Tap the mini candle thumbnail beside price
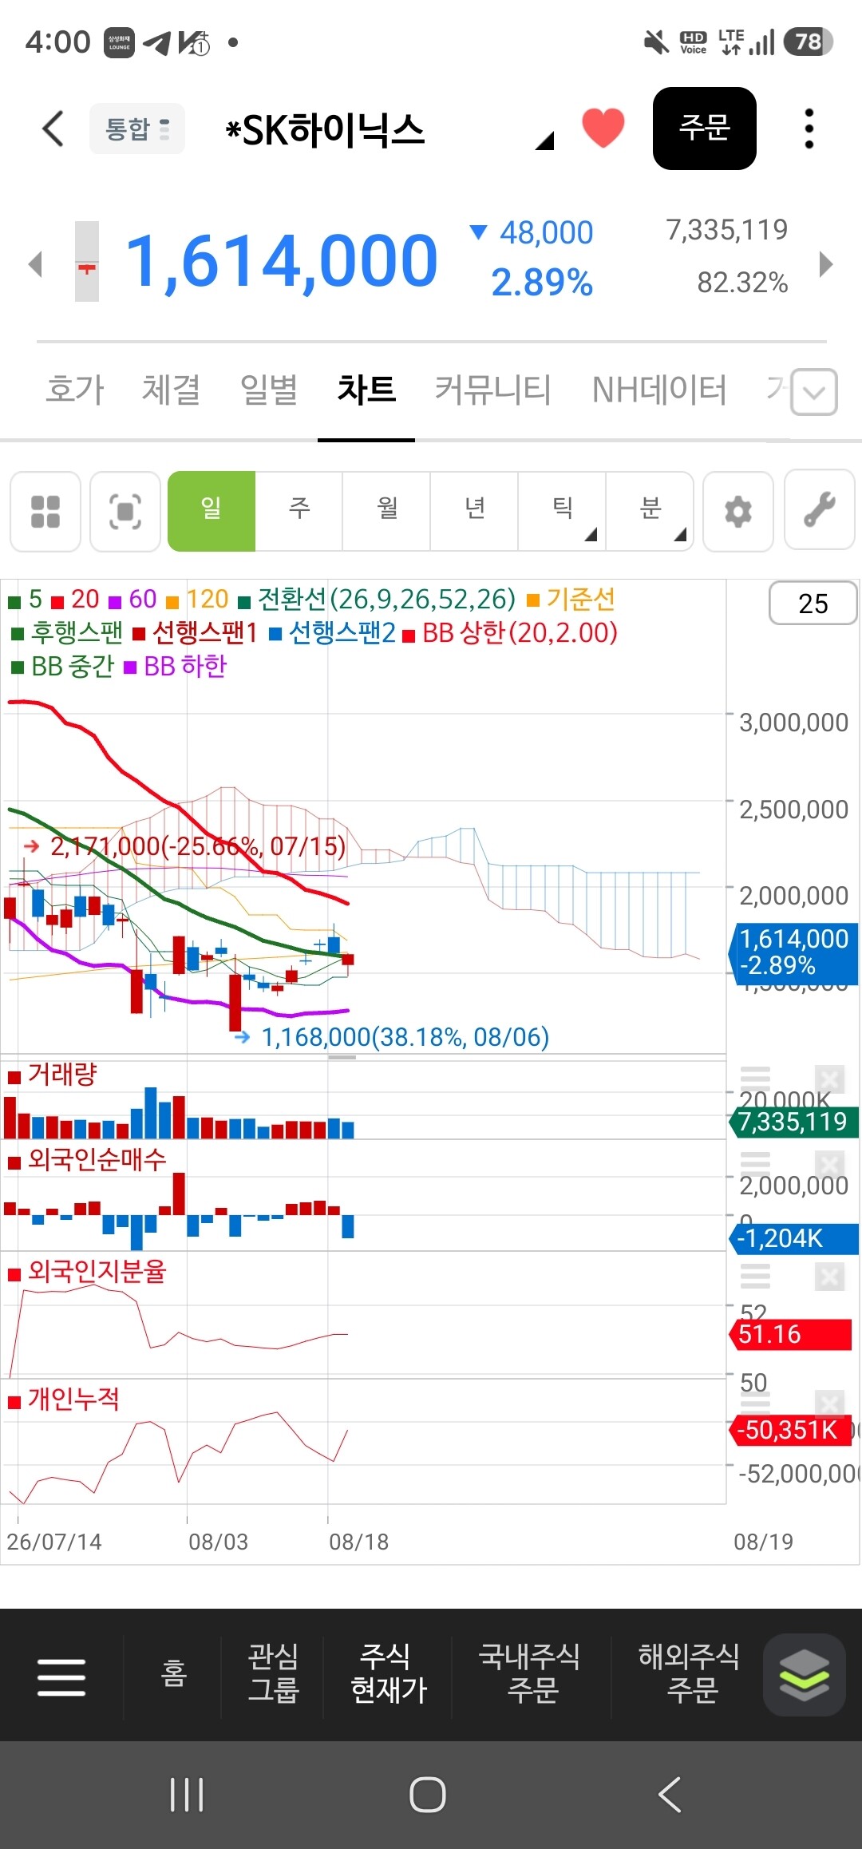862x1849 pixels. 87,261
